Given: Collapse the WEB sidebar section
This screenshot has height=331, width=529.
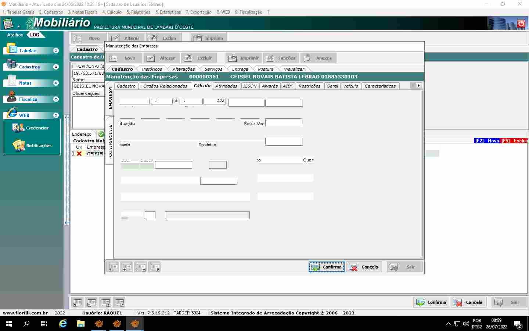Looking at the screenshot, I should pos(56,115).
